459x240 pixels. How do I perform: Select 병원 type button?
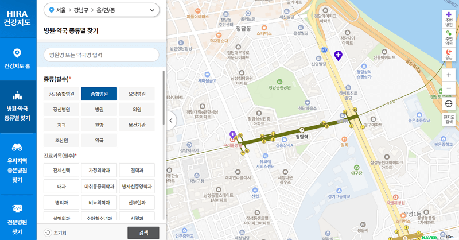pos(99,109)
